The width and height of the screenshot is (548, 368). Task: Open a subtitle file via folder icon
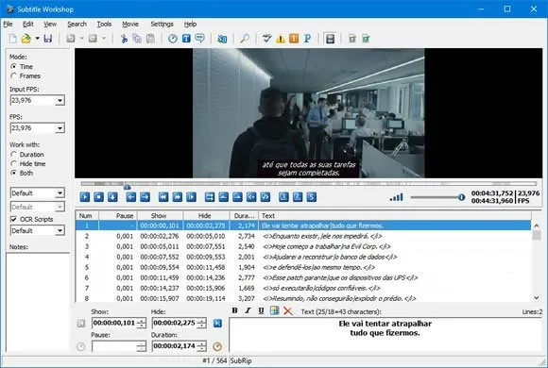[26, 39]
